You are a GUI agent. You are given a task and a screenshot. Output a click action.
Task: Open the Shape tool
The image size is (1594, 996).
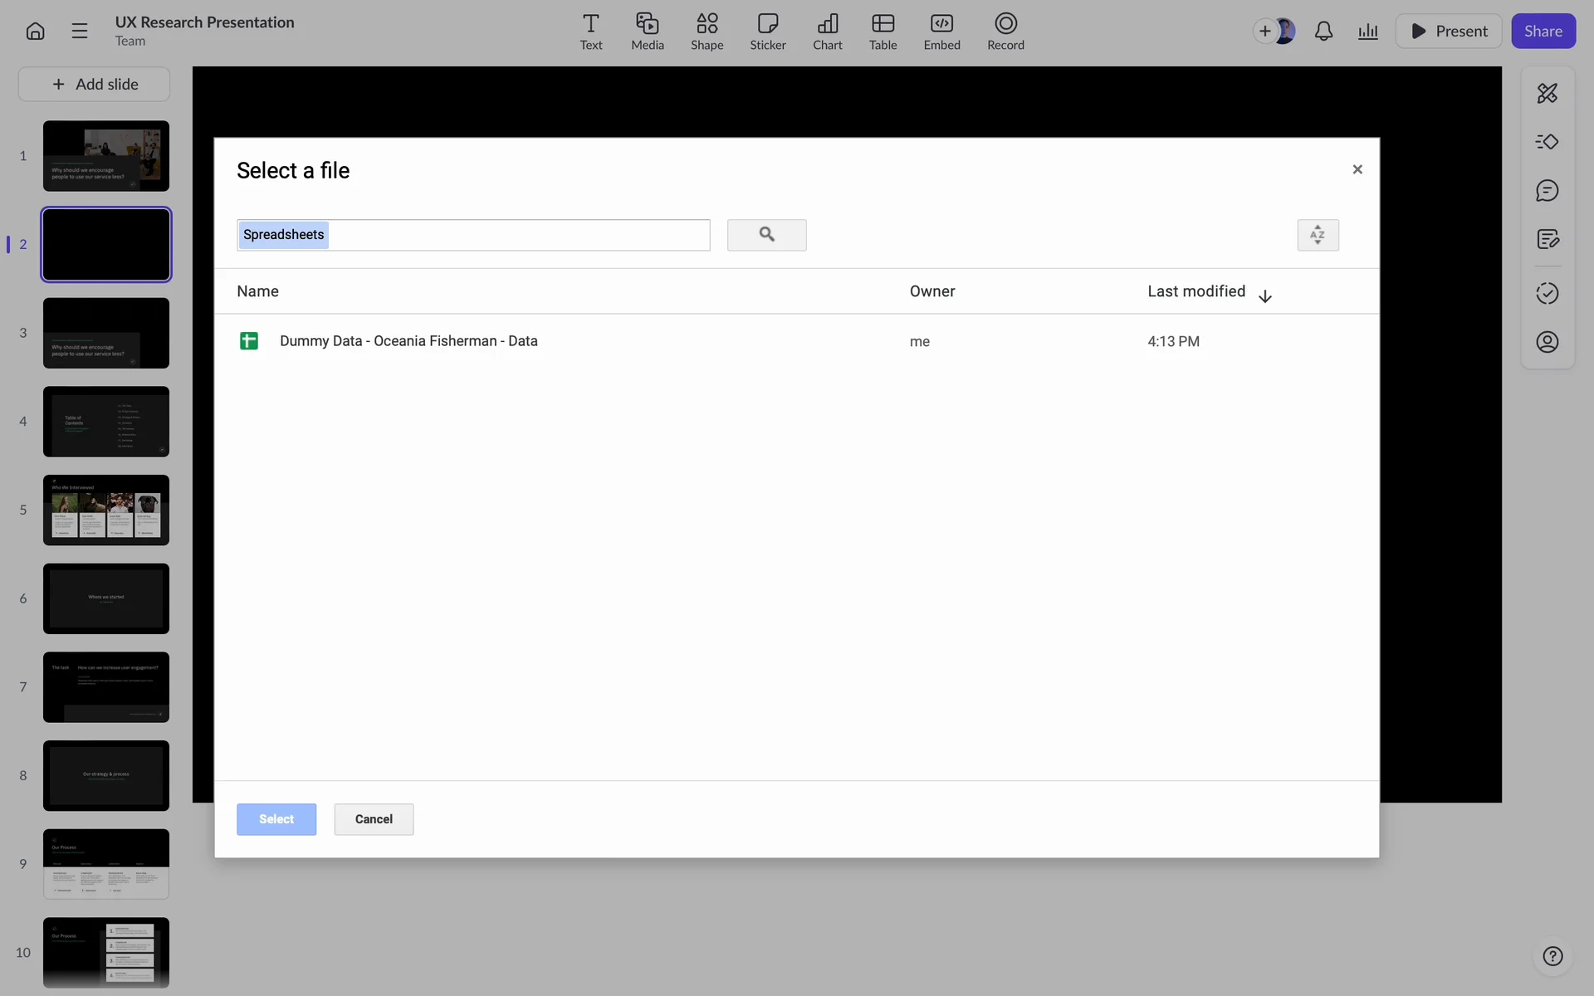pos(707,32)
